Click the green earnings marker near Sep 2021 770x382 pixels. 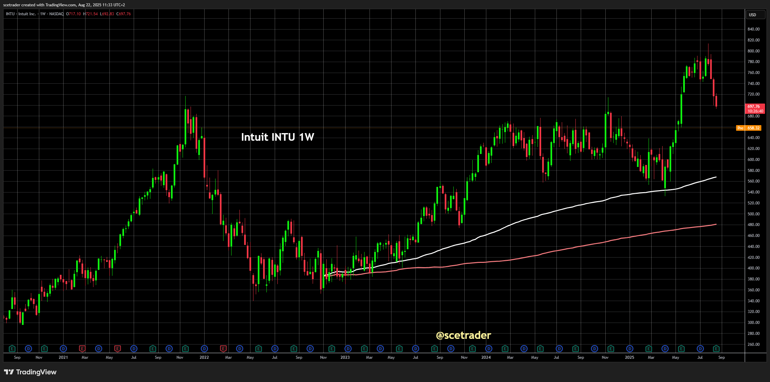(x=153, y=348)
